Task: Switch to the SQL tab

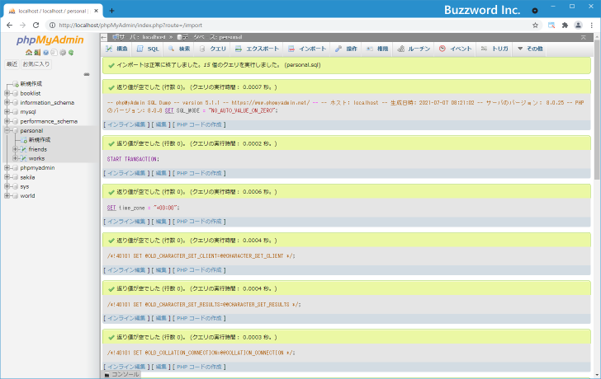Action: 148,49
